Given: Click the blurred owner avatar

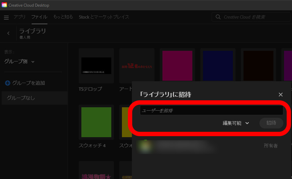Looking at the screenshot, I should (146, 146).
